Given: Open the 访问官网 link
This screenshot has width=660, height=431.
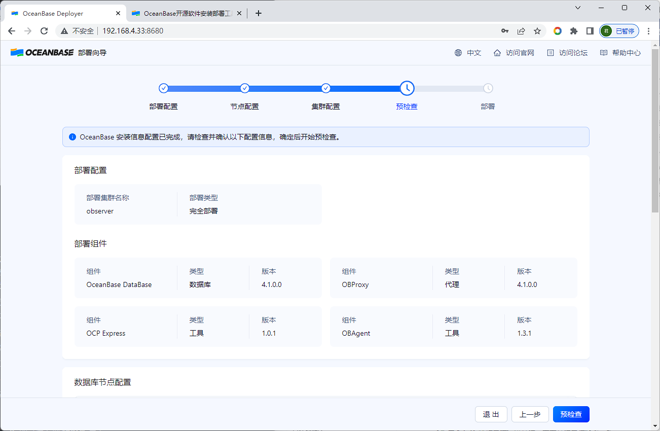Looking at the screenshot, I should click(520, 53).
